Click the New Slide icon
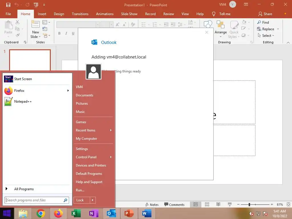 pyautogui.click(x=35, y=24)
